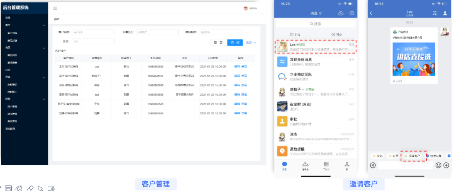Open 用户管理 in sidebar
This screenshot has width=452, height=191.
point(13,106)
